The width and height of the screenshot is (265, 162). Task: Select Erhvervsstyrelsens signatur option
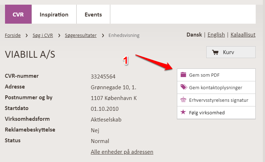[x=216, y=100]
